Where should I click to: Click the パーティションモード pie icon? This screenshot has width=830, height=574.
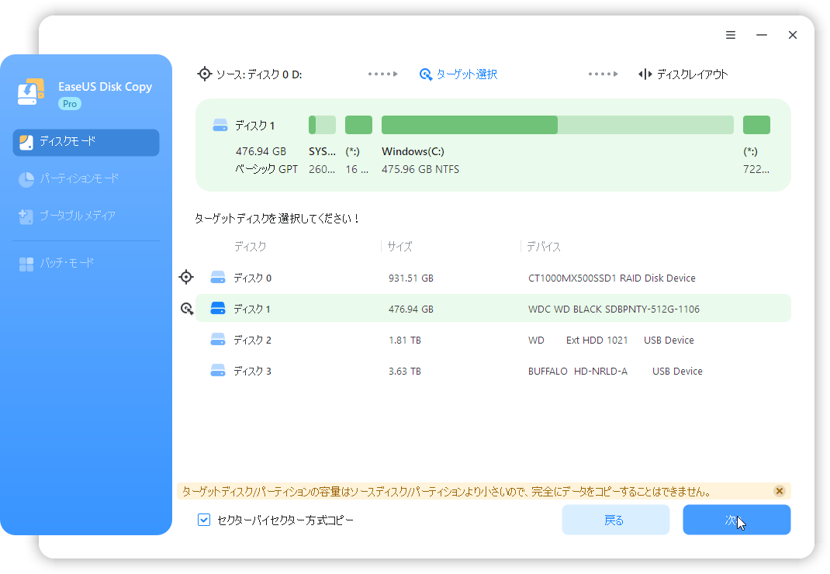[26, 179]
